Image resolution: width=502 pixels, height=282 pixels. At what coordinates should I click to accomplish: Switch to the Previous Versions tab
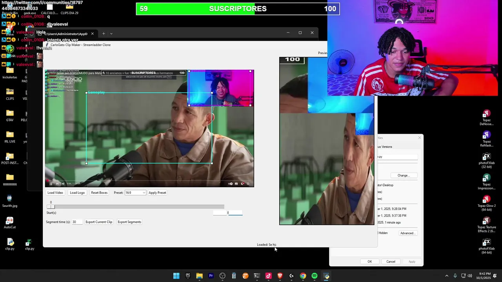[384, 147]
